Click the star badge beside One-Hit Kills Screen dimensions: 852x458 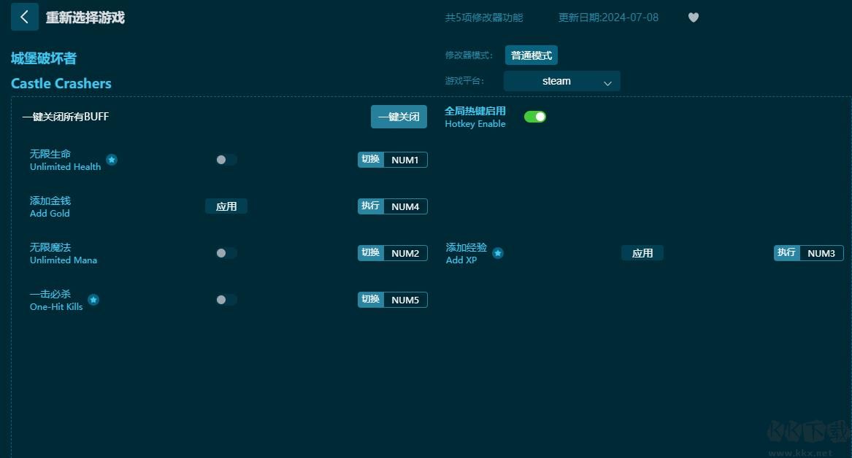click(93, 300)
